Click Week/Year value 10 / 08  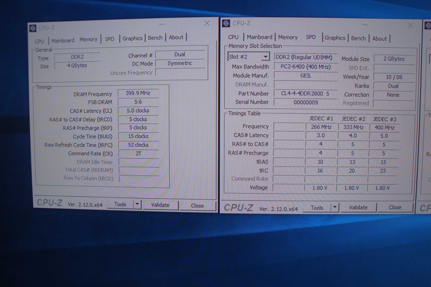click(x=394, y=77)
